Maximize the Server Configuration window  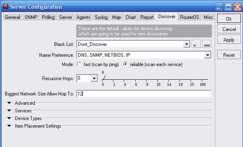(228, 7)
